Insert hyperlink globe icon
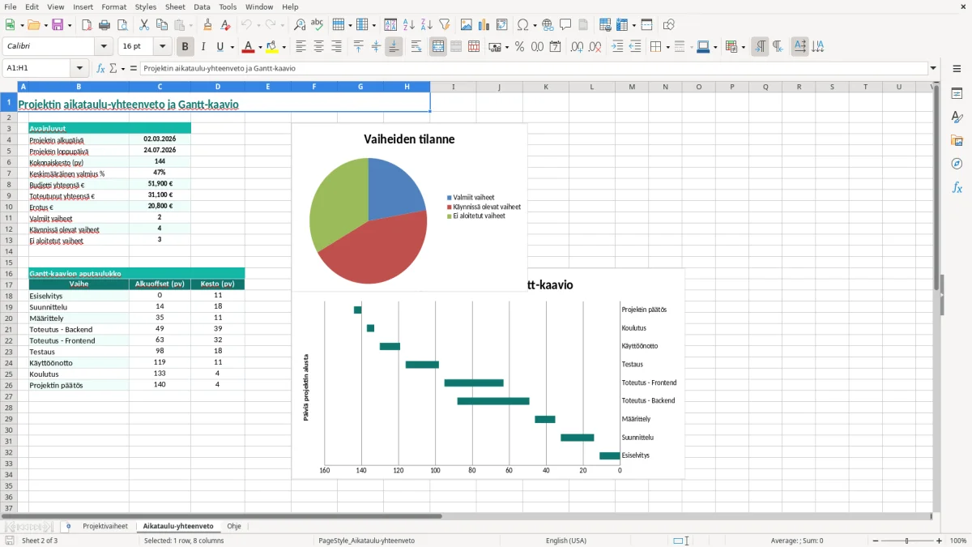Viewport: 972px width, 547px height. (548, 25)
